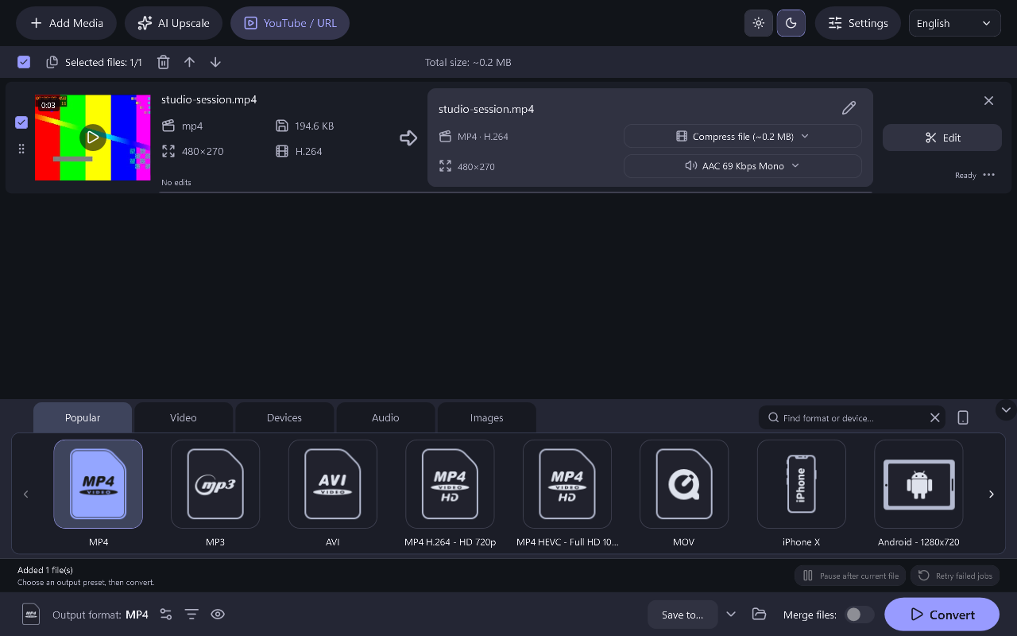The height and width of the screenshot is (636, 1017).
Task: Switch to dark theme
Action: [x=791, y=23]
